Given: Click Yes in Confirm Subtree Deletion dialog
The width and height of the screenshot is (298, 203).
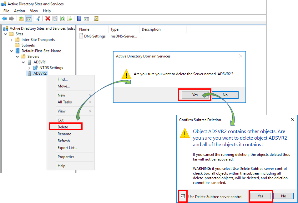Looking at the screenshot, I should [260, 196].
